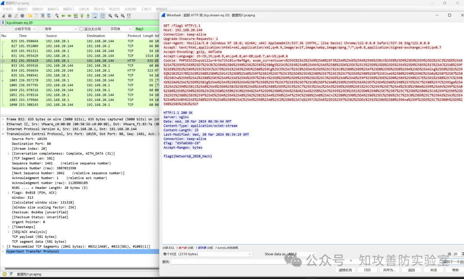Toggle auto-scroll during live capture icon
The width and height of the screenshot is (464, 279).
95,15
